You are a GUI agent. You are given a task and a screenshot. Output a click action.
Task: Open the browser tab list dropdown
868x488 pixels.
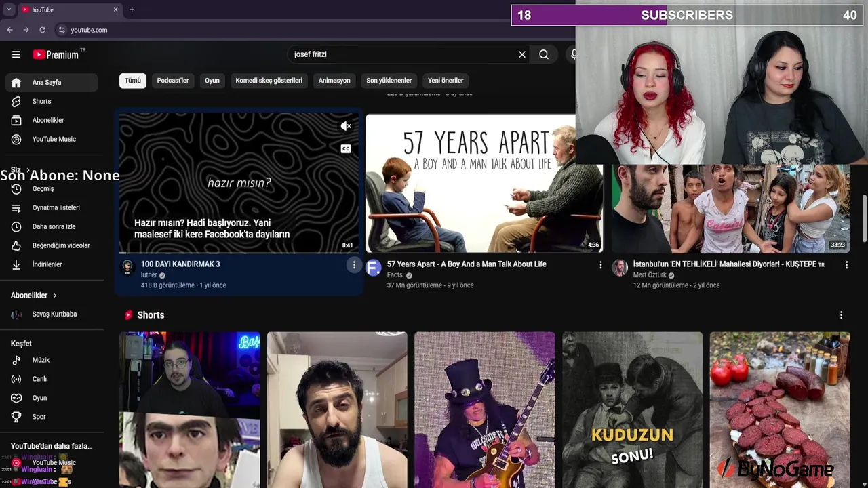point(9,9)
